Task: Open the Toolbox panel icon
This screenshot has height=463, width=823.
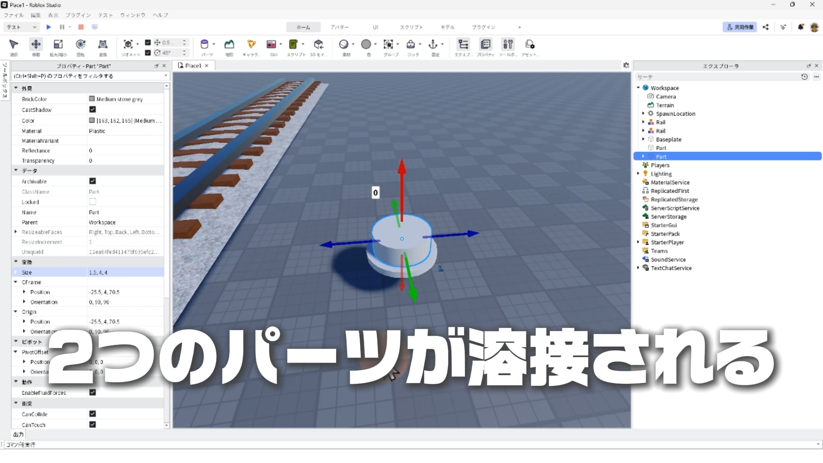Action: (508, 44)
